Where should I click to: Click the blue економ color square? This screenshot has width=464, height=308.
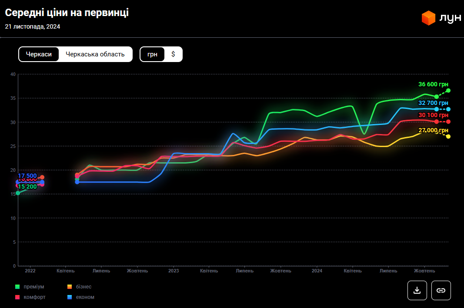pos(70,297)
